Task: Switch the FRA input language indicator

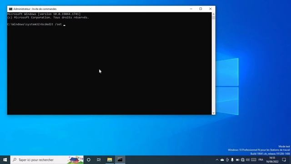Action: tap(261, 160)
